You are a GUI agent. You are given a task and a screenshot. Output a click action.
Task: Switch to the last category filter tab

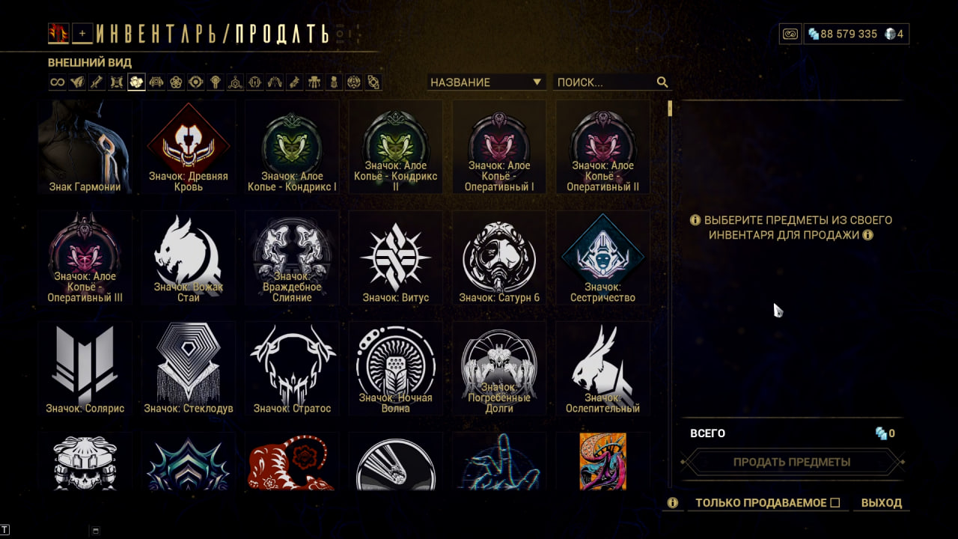373,82
